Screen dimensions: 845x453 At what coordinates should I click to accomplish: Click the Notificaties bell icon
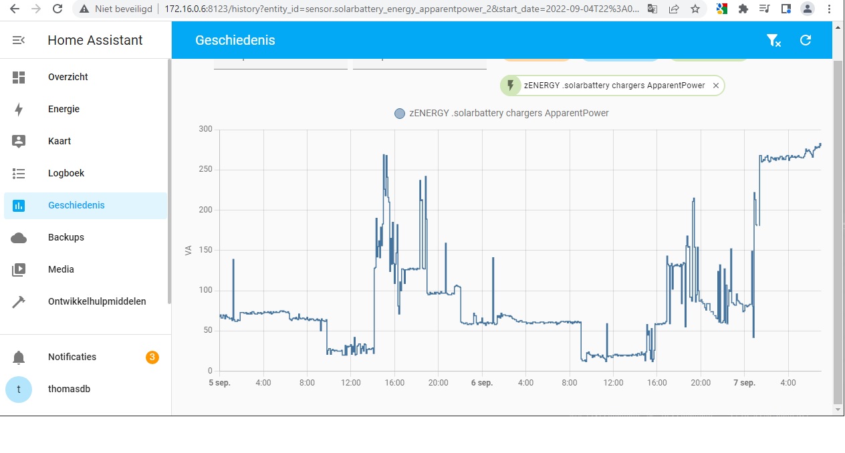[19, 357]
